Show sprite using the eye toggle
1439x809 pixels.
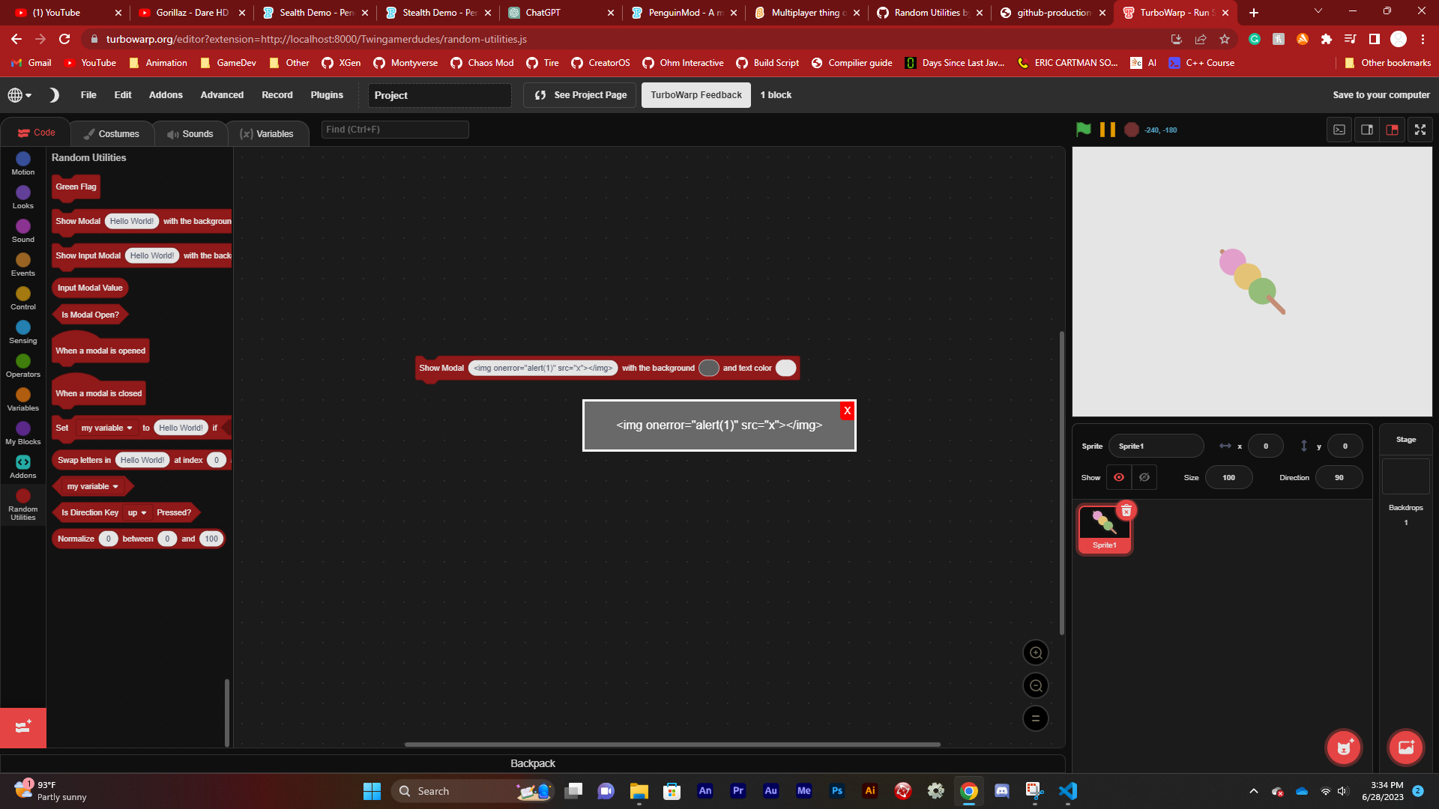coord(1118,477)
